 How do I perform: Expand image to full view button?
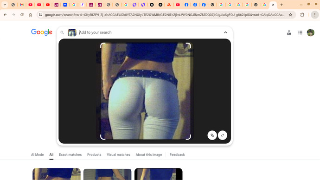click(x=223, y=135)
